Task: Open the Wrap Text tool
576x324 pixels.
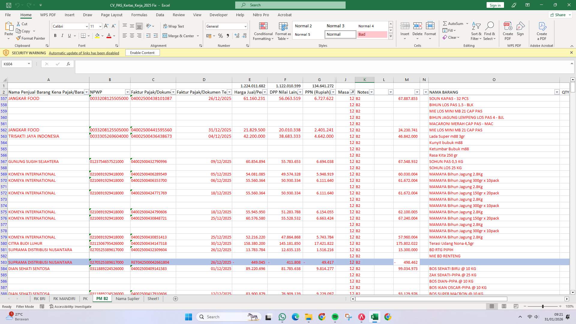Action: click(174, 26)
